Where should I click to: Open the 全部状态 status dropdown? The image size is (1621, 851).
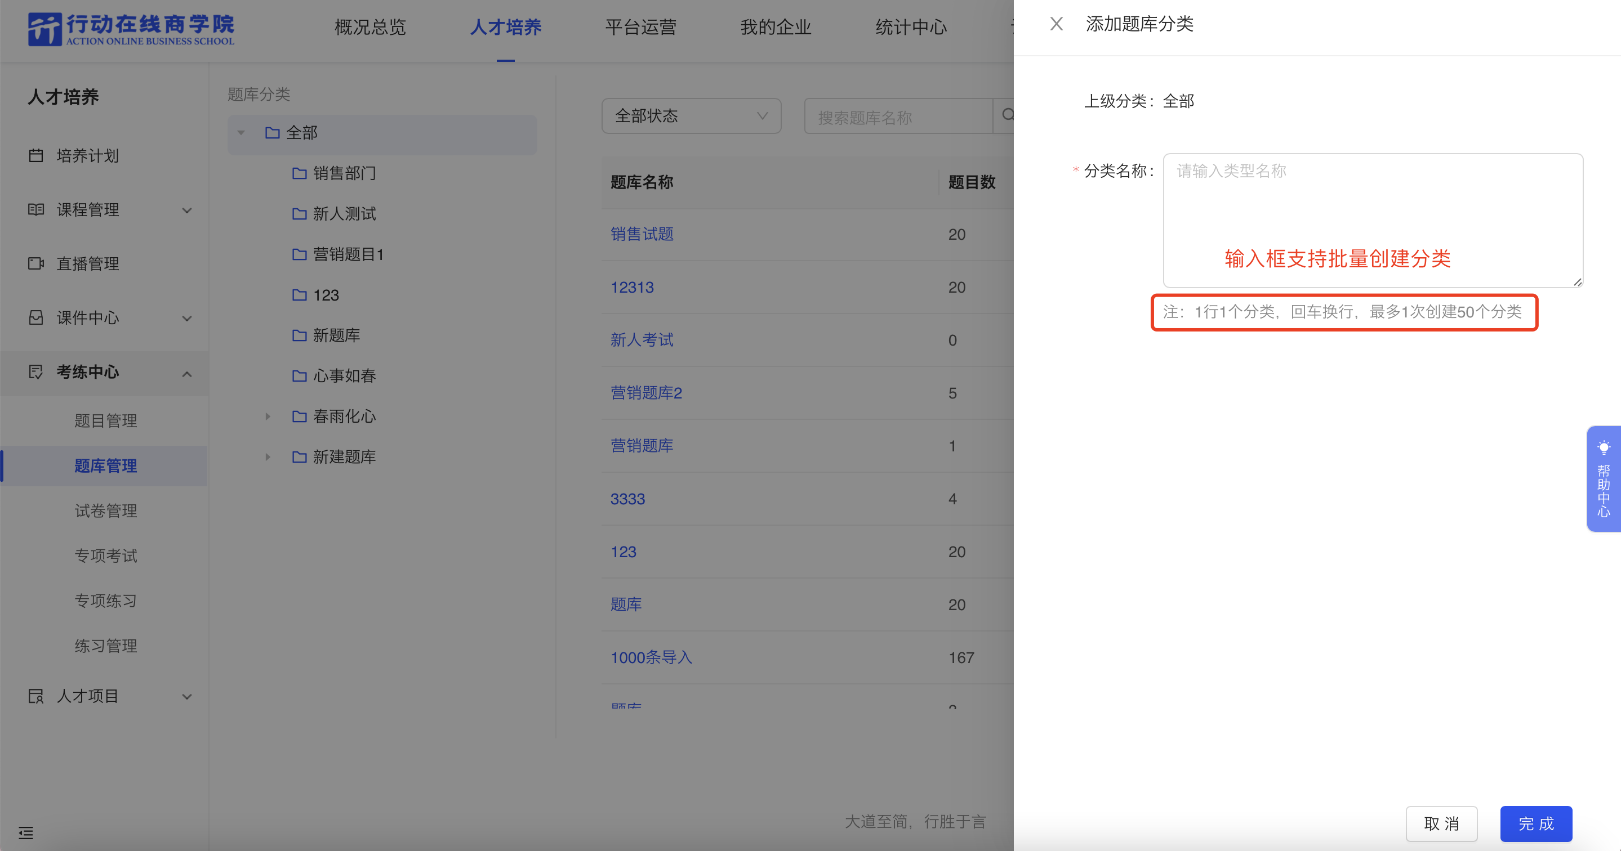pyautogui.click(x=691, y=116)
